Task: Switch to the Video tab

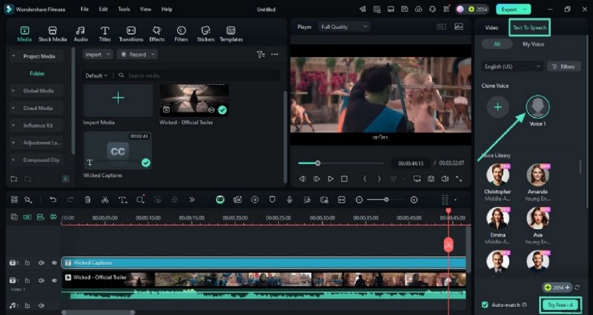Action: pos(491,27)
